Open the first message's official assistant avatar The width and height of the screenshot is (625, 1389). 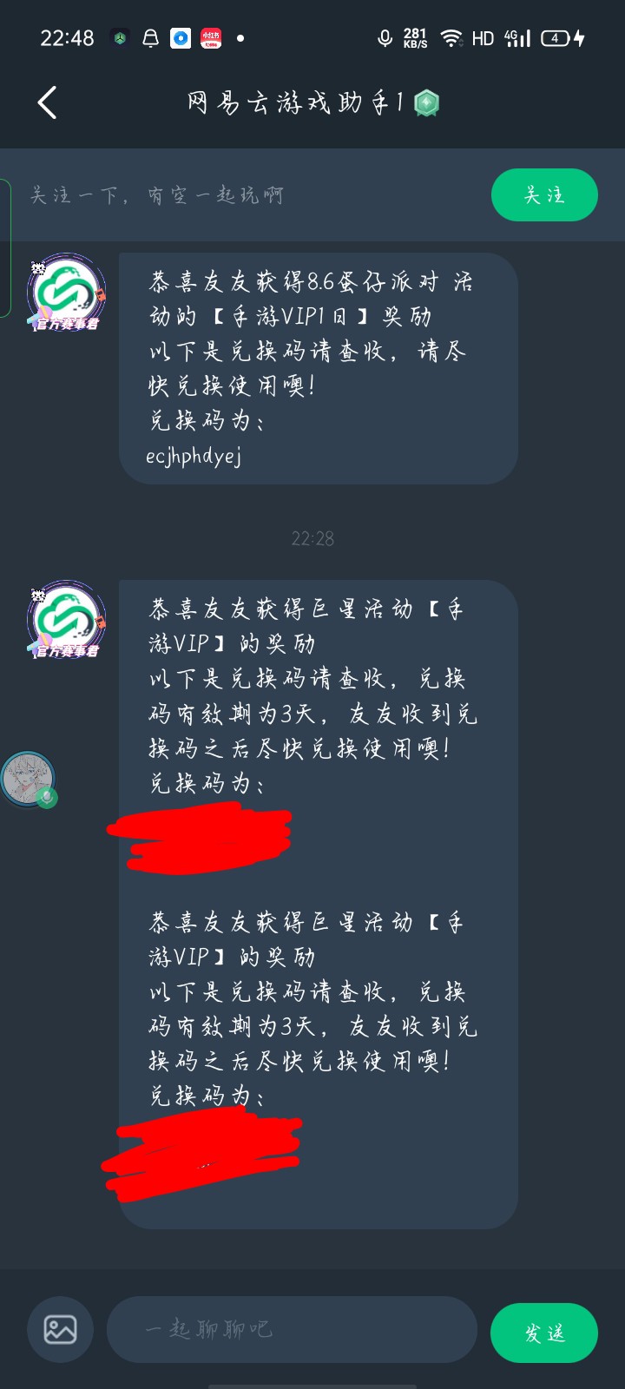click(x=67, y=293)
